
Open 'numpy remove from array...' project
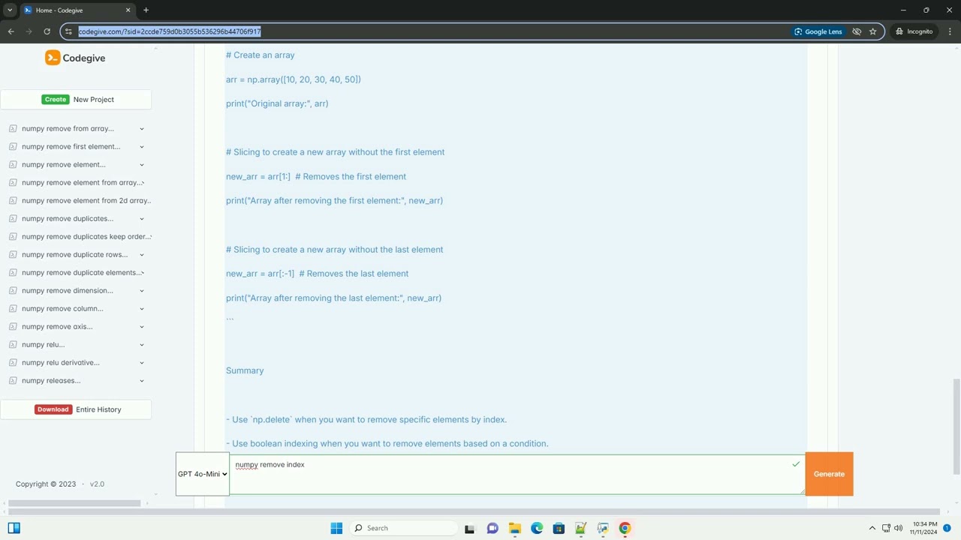(x=68, y=128)
